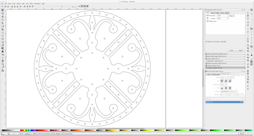Select the Text tool
Image resolution: width=254 pixels, height=136 pixels.
point(3,51)
